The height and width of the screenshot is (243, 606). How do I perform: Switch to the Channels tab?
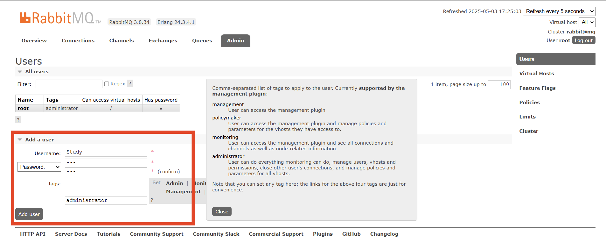122,40
